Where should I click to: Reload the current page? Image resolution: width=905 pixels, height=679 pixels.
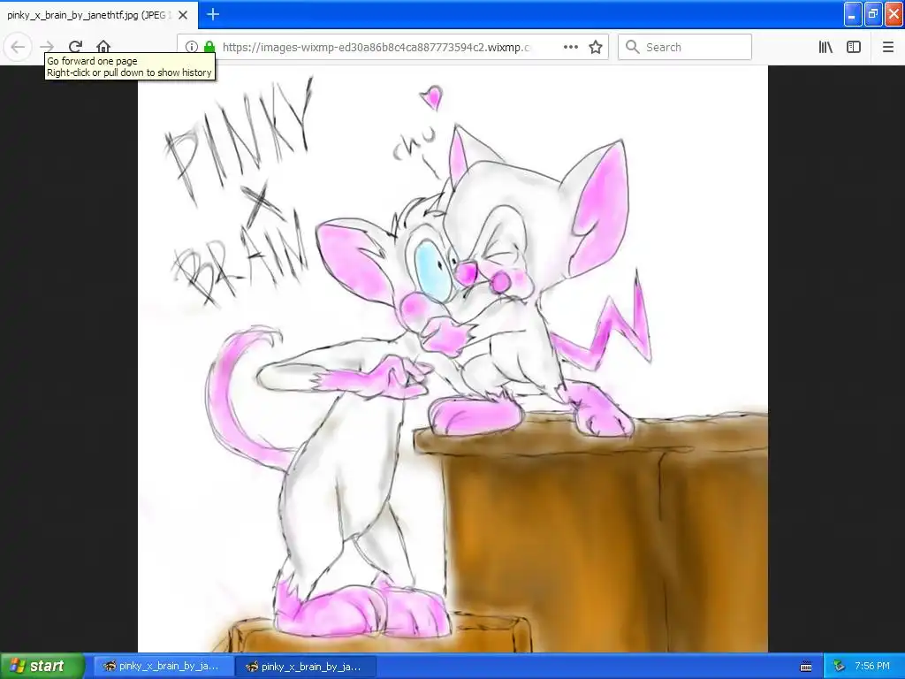pos(76,47)
